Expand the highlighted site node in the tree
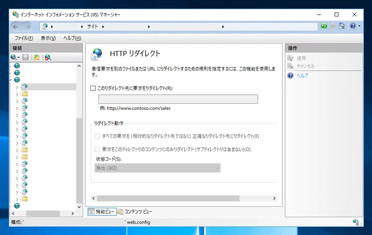 click(17, 87)
